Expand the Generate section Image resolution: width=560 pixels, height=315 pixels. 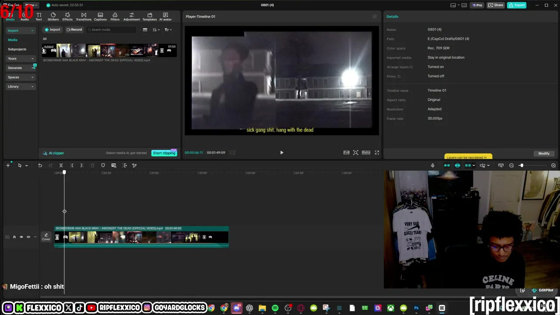tap(21, 68)
